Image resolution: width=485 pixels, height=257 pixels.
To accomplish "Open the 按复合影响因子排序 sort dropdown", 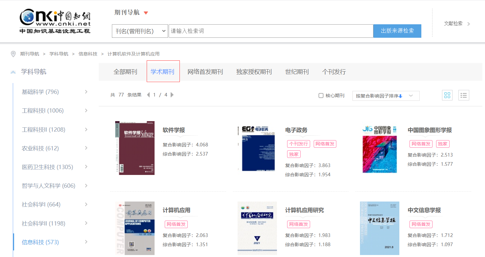I will coord(386,96).
